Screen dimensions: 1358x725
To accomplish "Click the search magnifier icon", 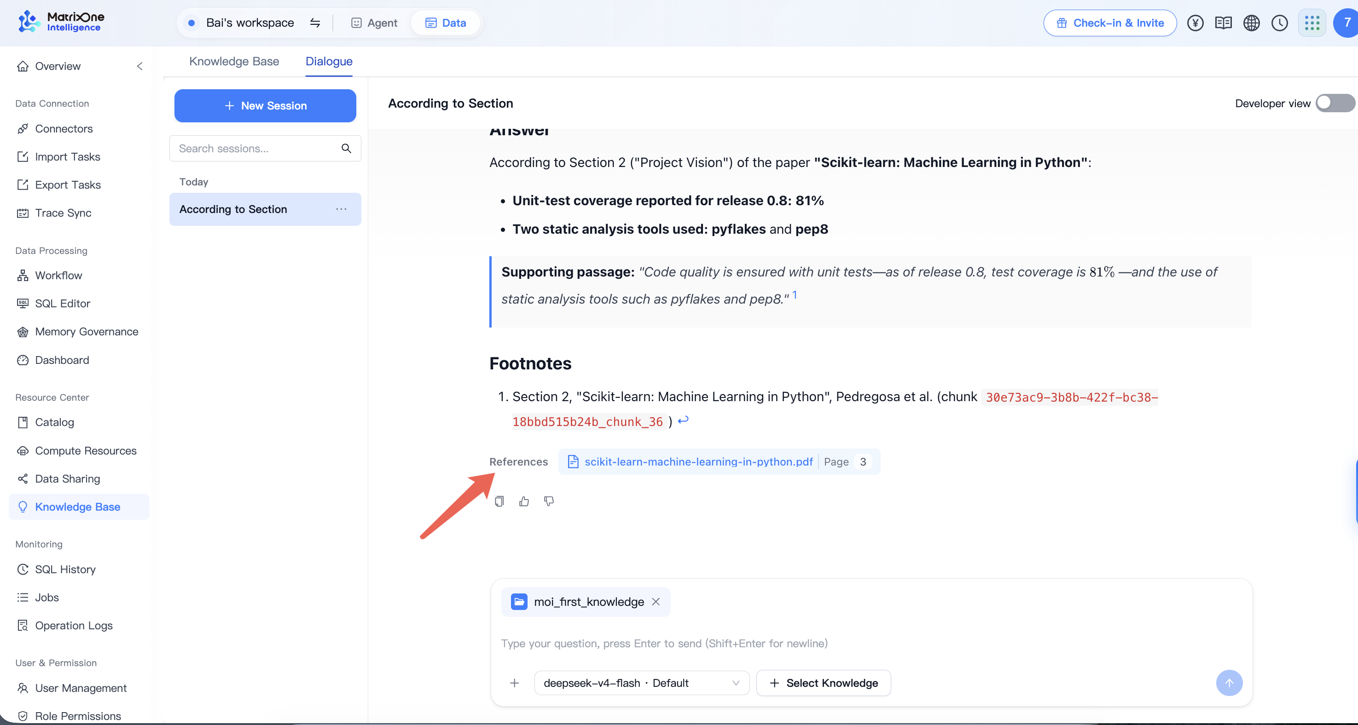I will [x=346, y=149].
